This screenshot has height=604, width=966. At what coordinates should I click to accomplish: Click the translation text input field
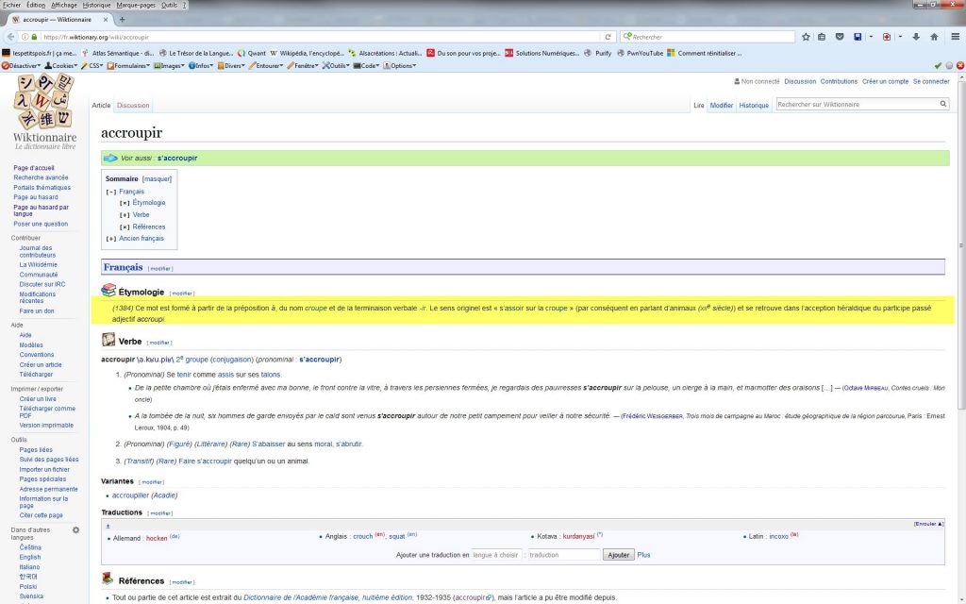point(563,555)
